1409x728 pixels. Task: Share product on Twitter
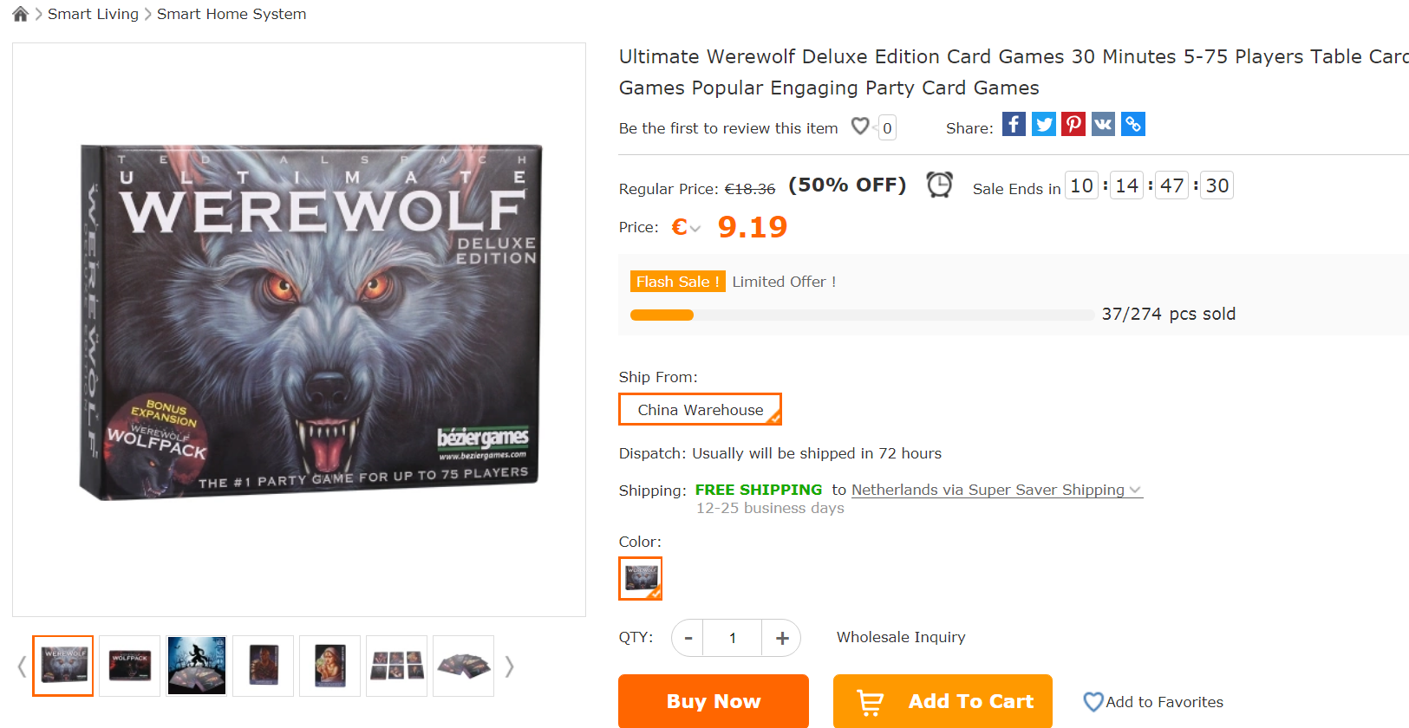1044,125
